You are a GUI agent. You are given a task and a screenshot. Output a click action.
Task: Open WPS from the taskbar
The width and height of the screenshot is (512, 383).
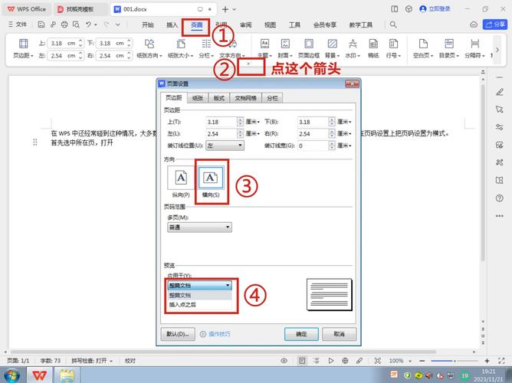coord(40,375)
